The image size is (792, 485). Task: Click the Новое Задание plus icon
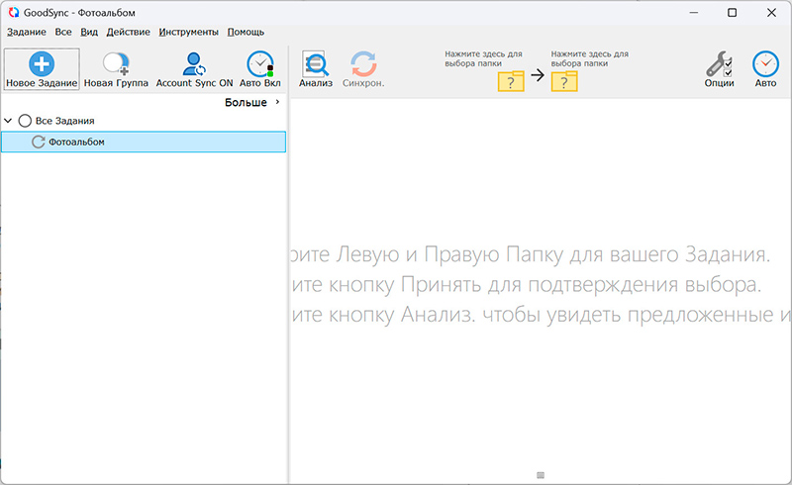click(42, 65)
